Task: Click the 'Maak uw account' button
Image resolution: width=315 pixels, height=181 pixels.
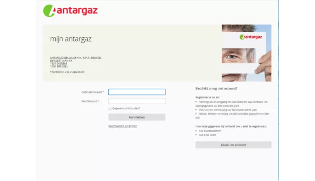Action: pos(233,145)
